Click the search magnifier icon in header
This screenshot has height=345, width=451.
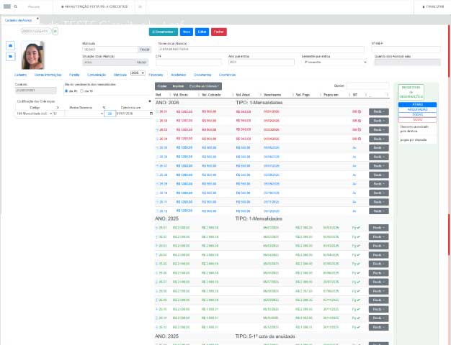16,6
